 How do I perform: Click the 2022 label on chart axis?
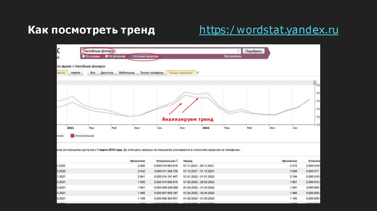(206, 128)
